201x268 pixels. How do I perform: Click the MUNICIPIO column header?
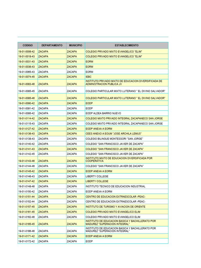tap(76, 46)
